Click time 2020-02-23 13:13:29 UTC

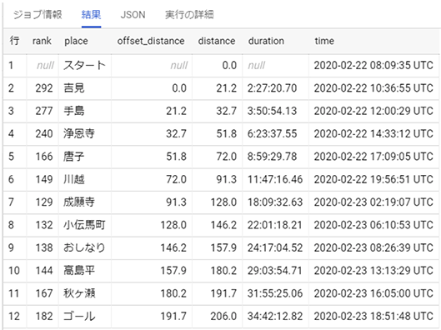point(373,270)
